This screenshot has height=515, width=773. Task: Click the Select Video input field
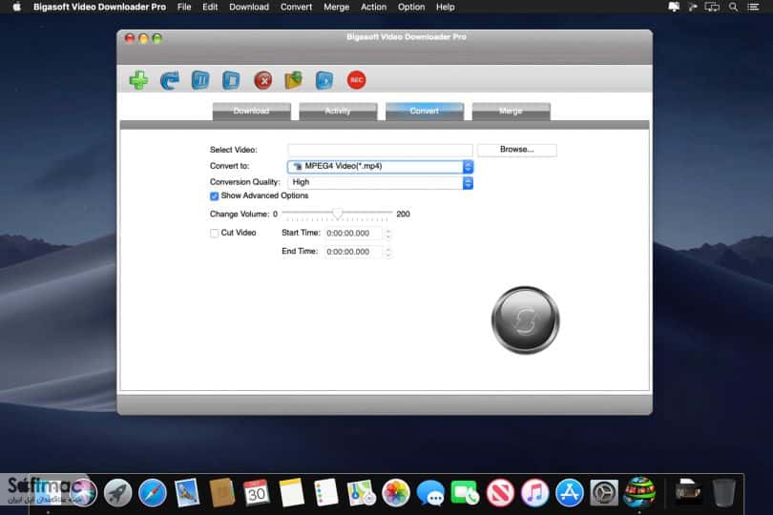point(380,150)
